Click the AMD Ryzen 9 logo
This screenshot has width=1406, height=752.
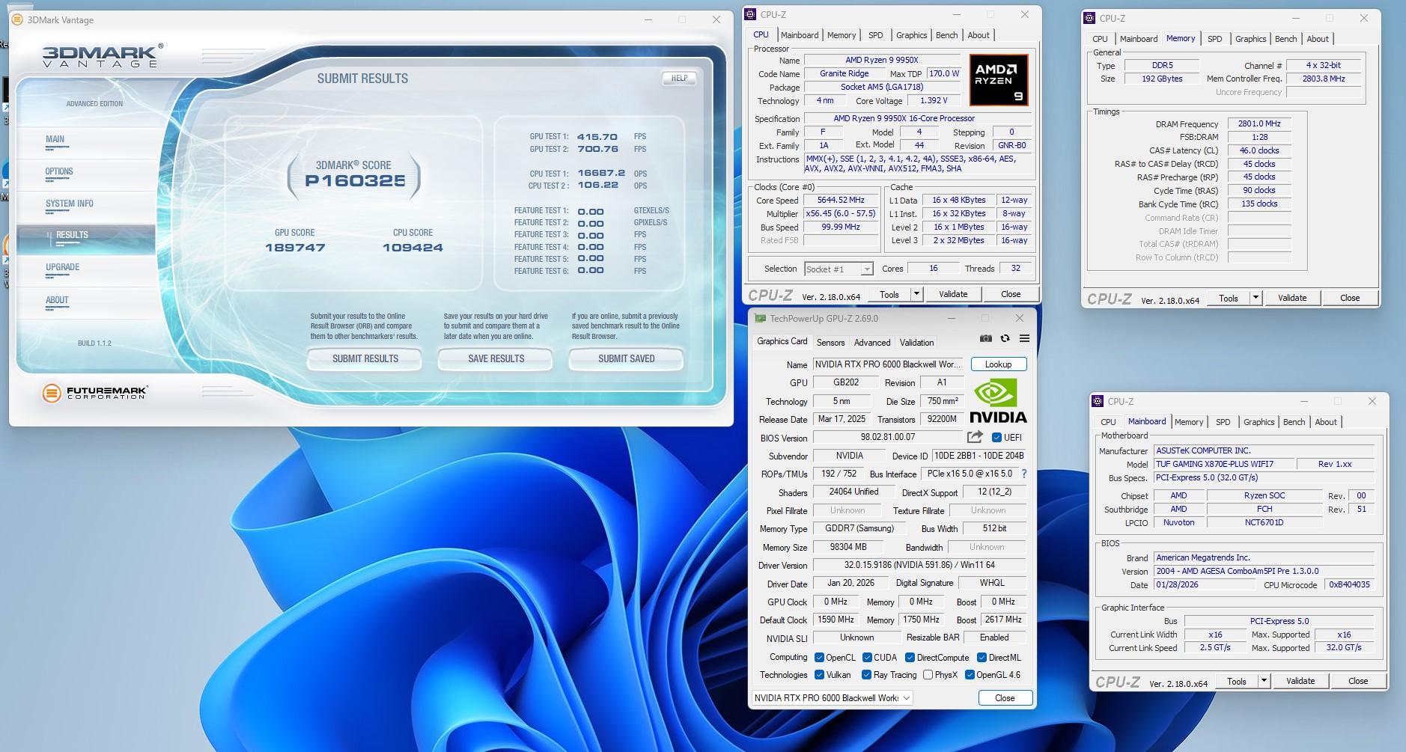coord(998,79)
